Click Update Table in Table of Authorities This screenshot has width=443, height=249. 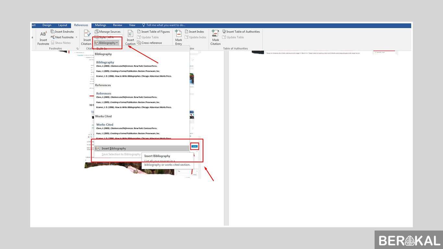pyautogui.click(x=233, y=37)
